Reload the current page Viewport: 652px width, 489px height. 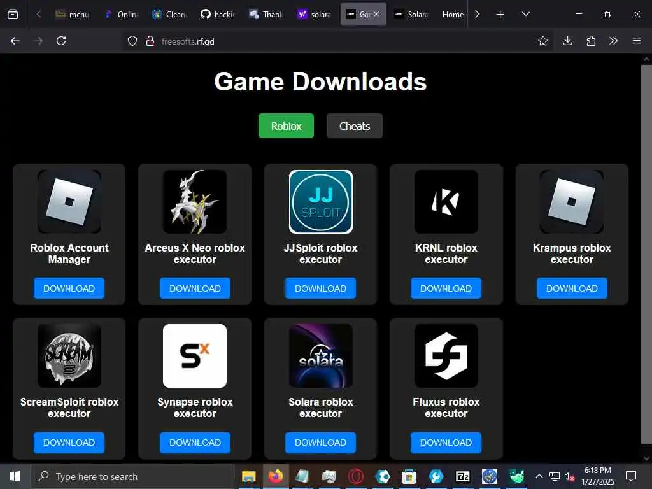point(61,41)
